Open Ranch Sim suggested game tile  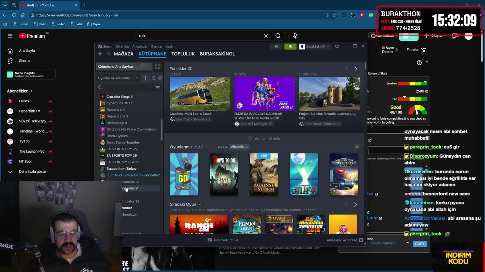pyautogui.click(x=199, y=224)
